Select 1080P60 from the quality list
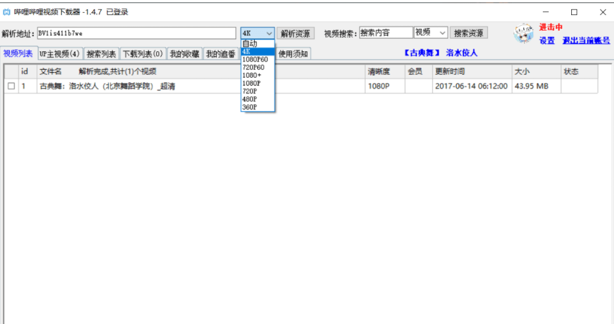614x324 pixels. pyautogui.click(x=255, y=60)
